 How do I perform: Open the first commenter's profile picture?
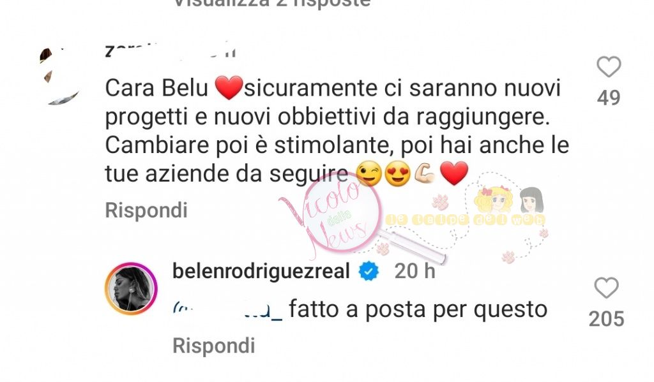pos(59,77)
